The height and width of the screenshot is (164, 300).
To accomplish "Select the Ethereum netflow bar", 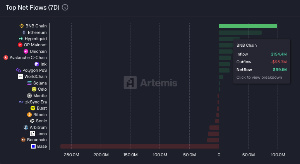I will (x=240, y=32).
